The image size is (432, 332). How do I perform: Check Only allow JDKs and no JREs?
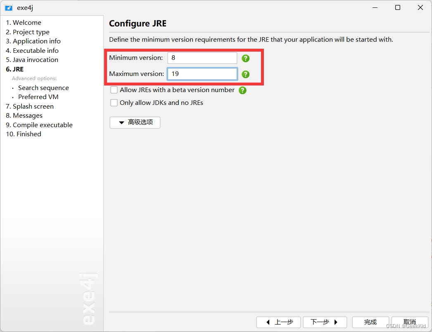(114, 103)
